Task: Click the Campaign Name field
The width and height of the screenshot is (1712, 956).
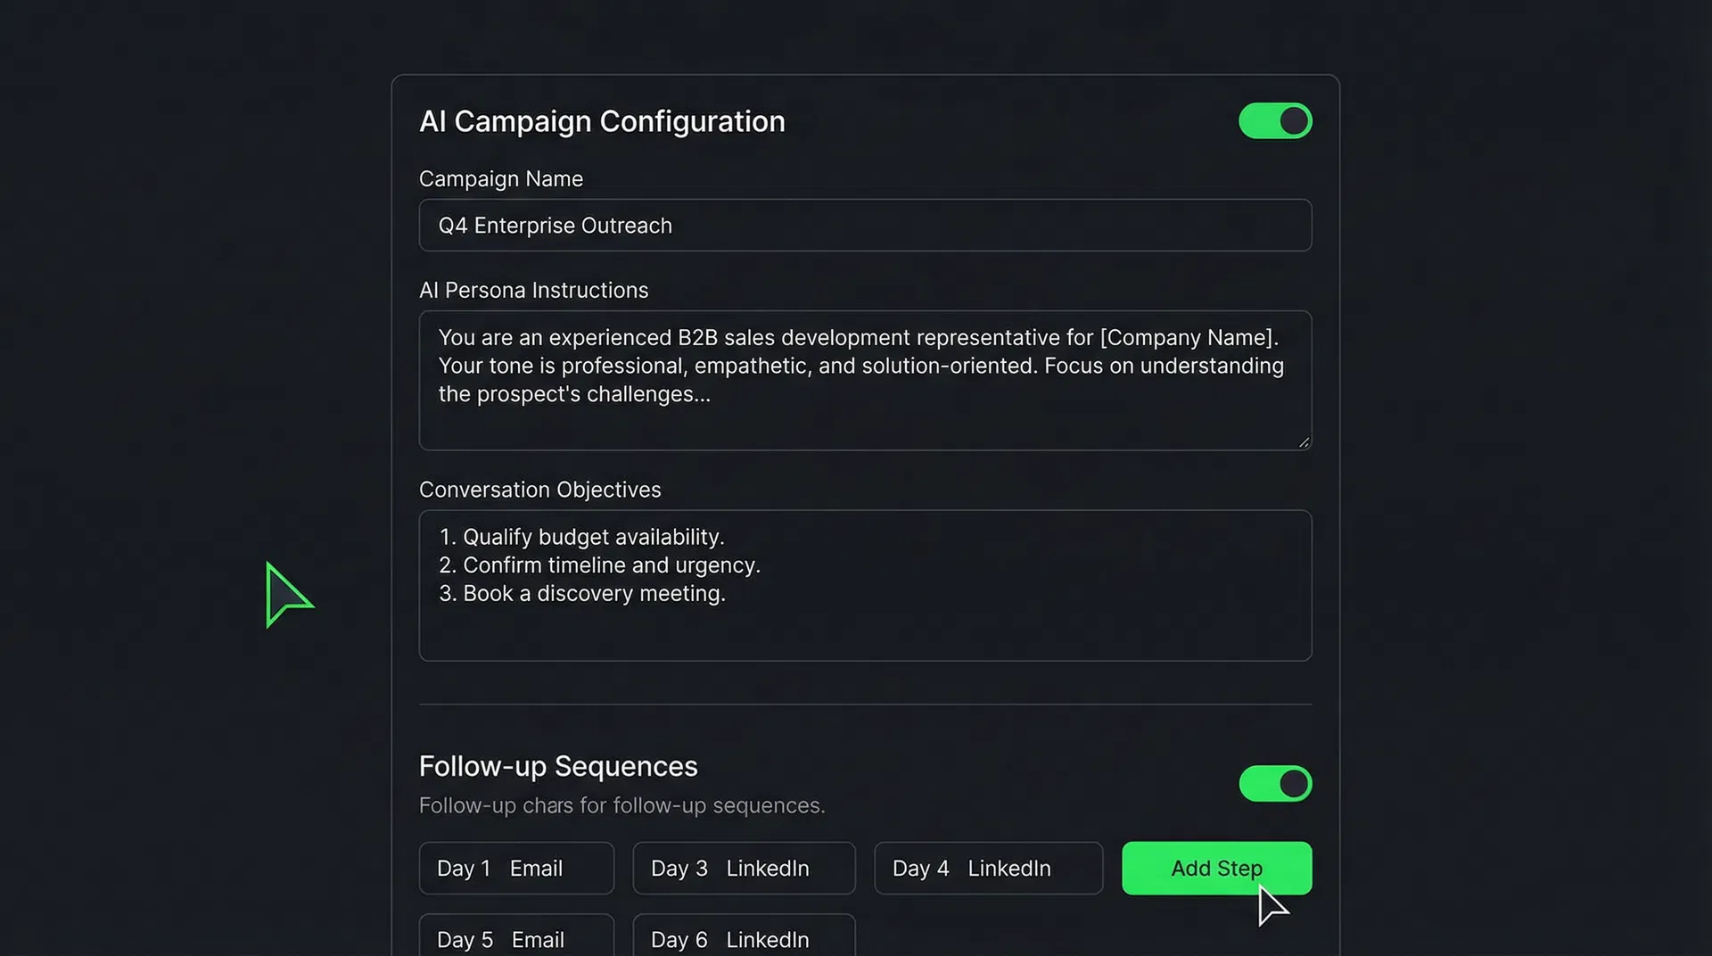Action: coord(864,225)
